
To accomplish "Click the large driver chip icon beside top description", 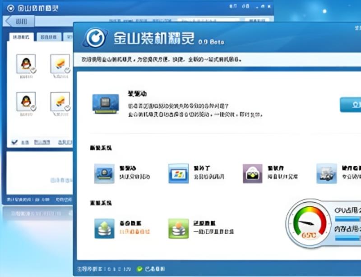I will click(106, 104).
